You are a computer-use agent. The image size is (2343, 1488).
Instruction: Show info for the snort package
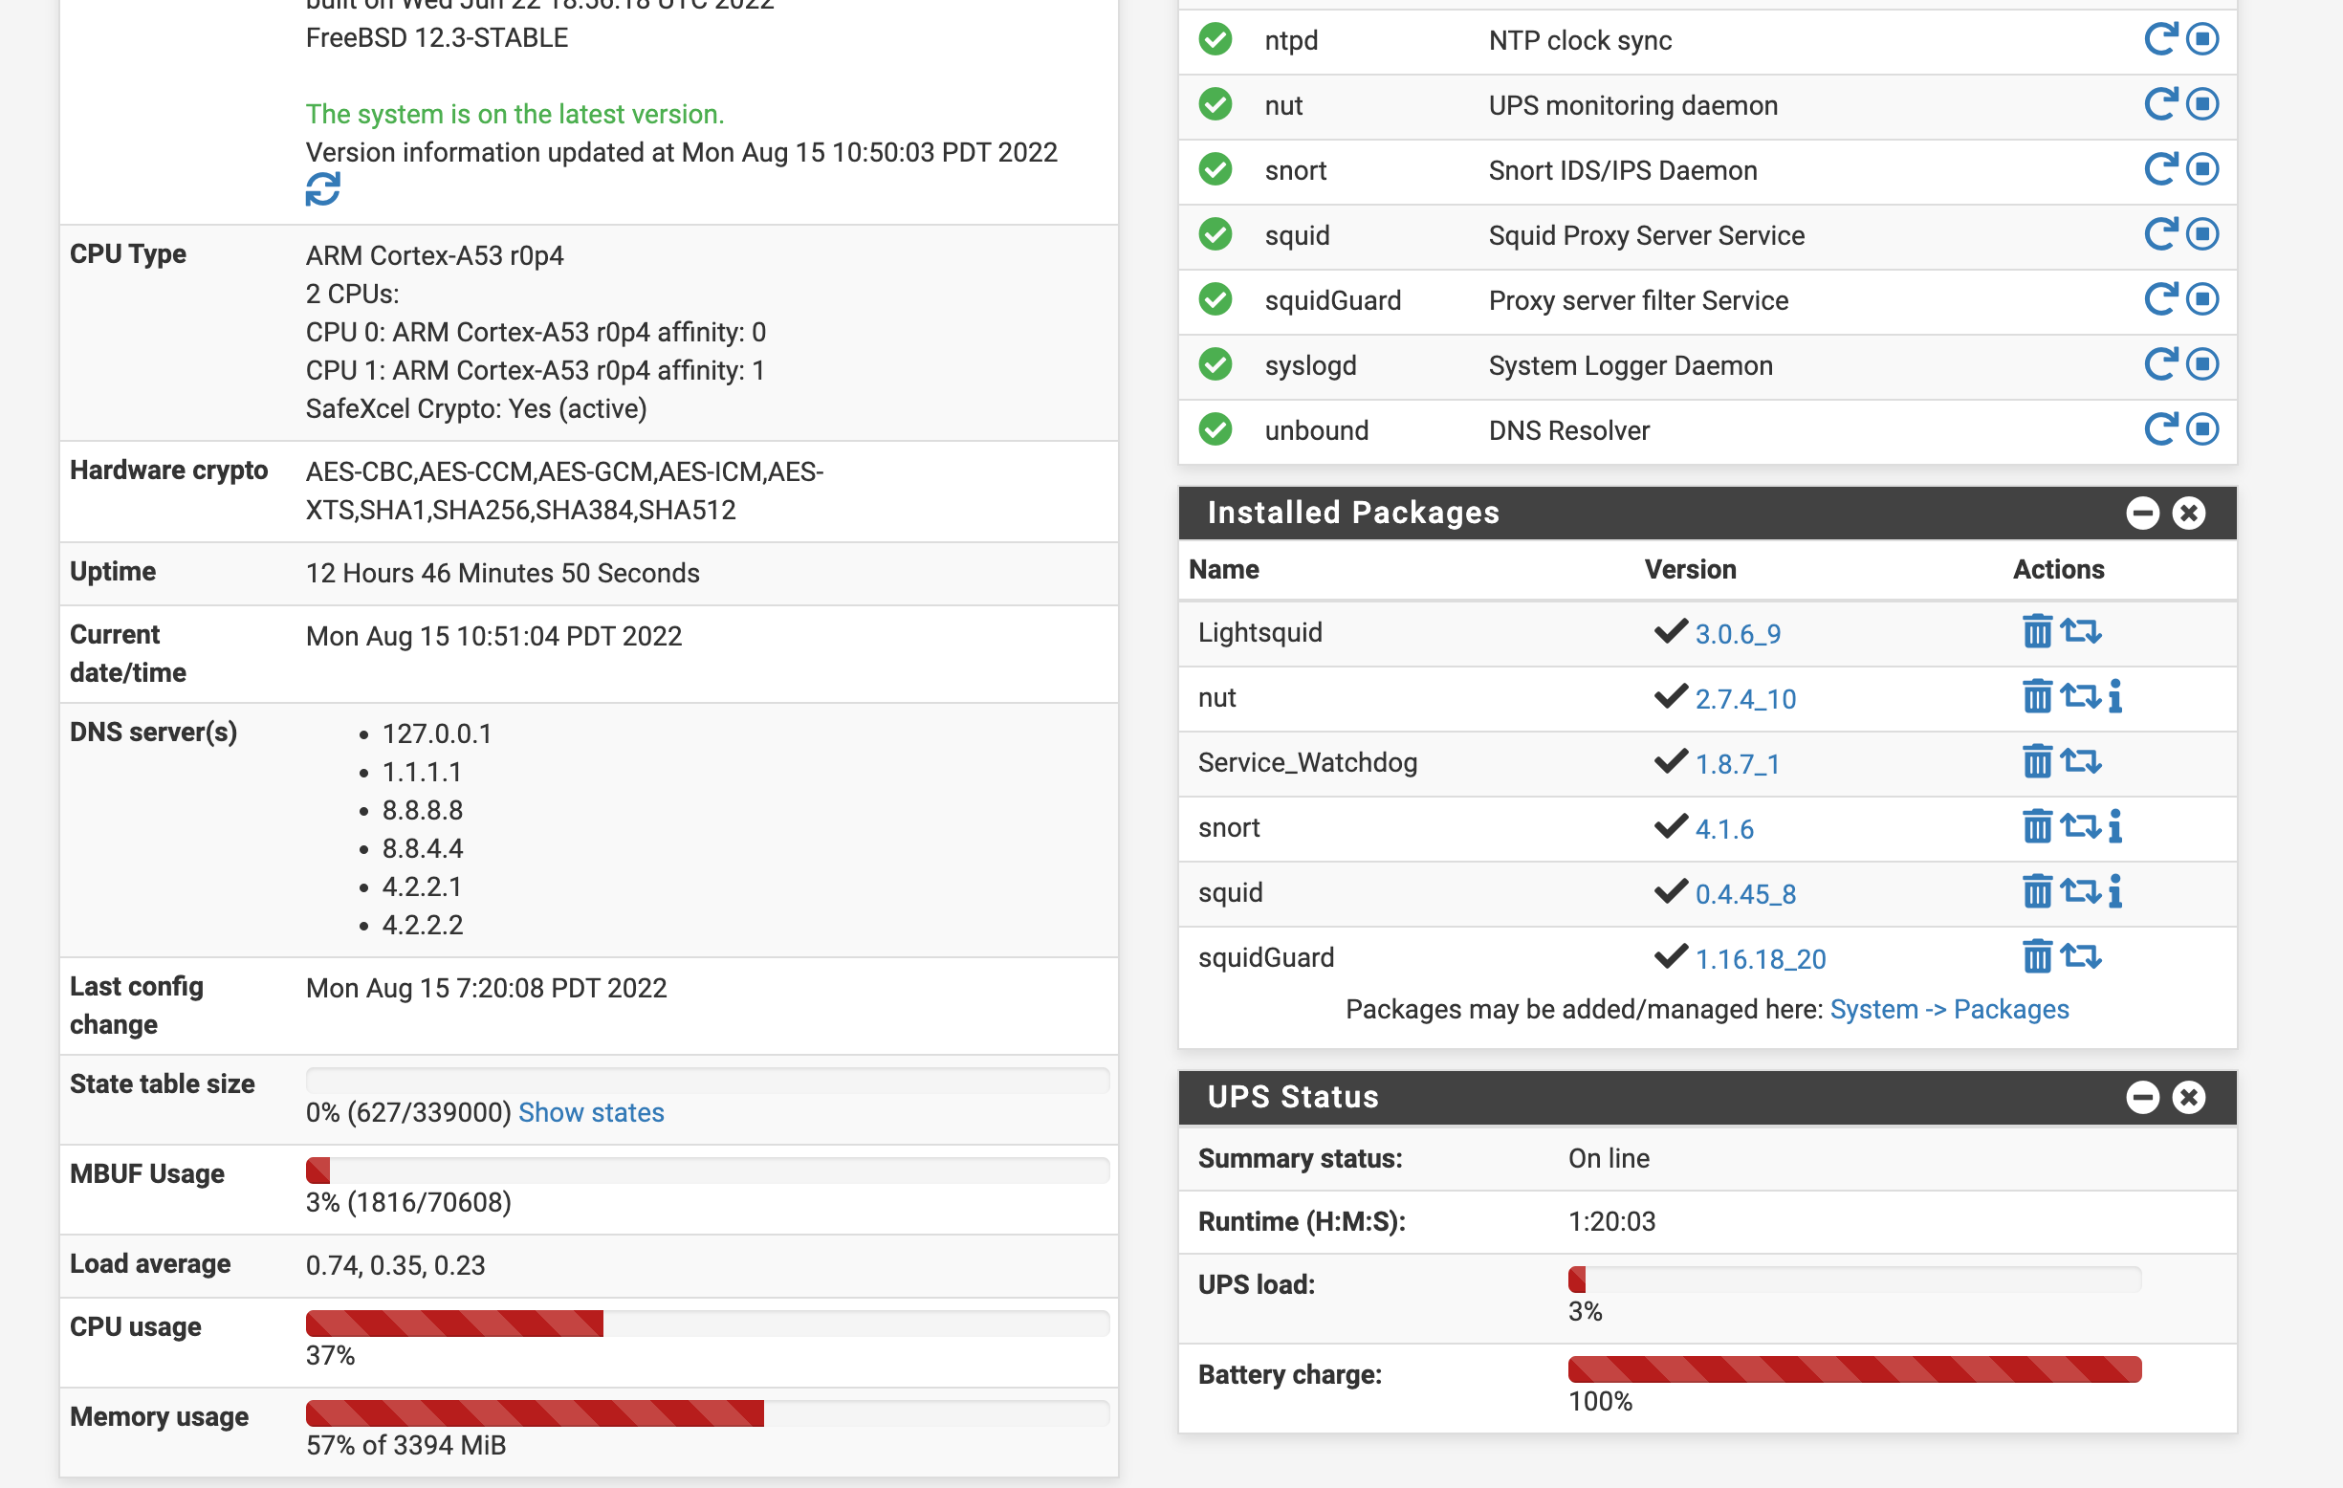(x=2115, y=827)
